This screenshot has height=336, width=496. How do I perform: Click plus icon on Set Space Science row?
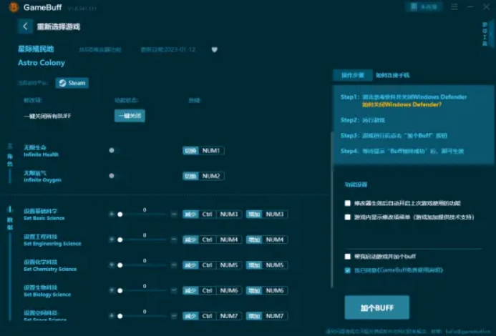112,316
